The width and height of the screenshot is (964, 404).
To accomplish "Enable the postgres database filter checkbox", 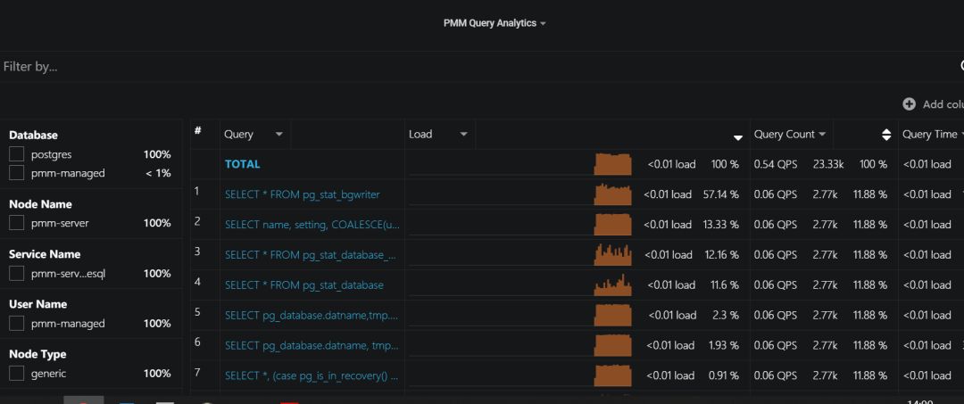I will click(17, 154).
